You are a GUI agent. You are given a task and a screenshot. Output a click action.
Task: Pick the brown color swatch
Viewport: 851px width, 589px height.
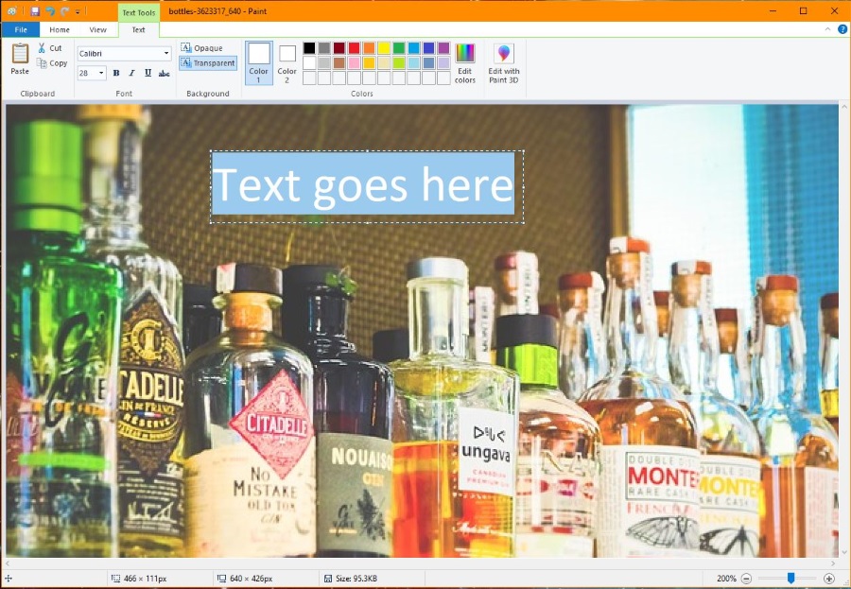339,63
